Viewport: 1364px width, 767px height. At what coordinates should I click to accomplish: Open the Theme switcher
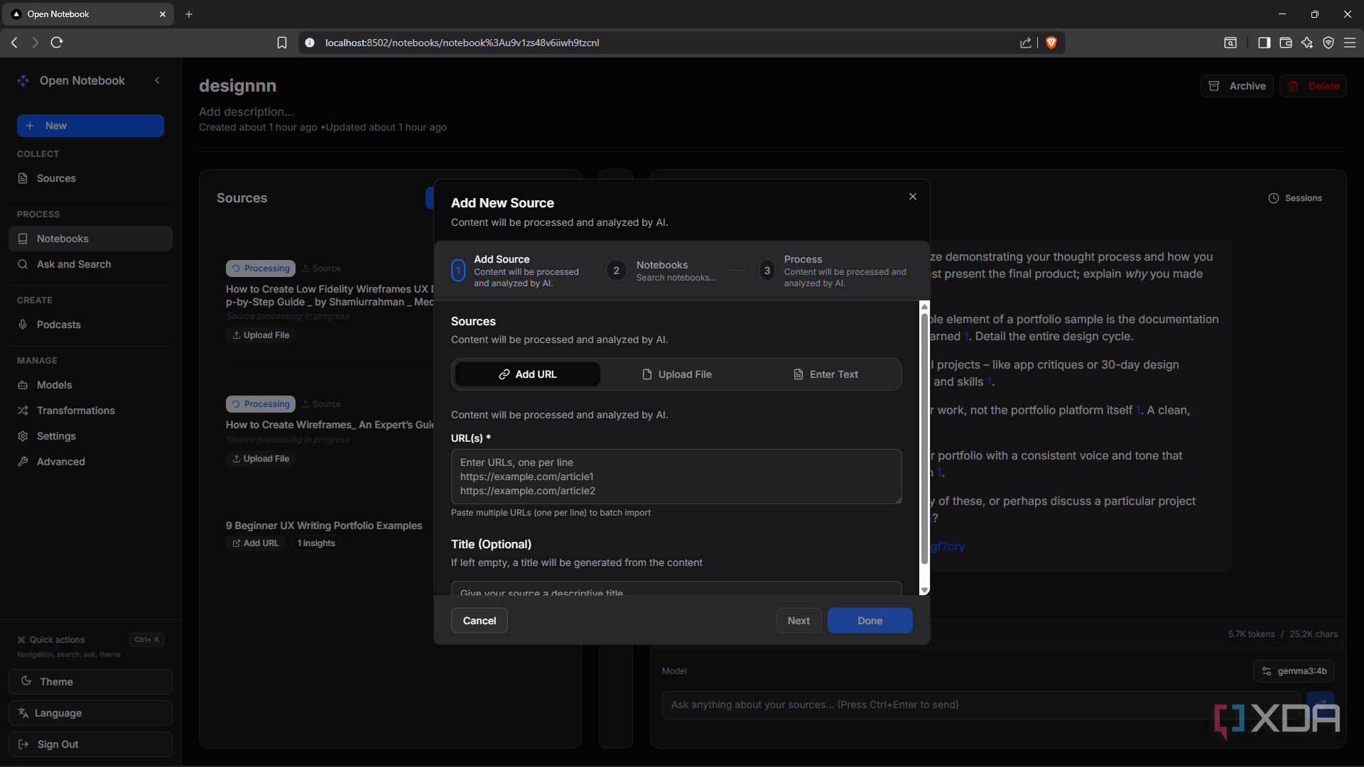coord(90,682)
